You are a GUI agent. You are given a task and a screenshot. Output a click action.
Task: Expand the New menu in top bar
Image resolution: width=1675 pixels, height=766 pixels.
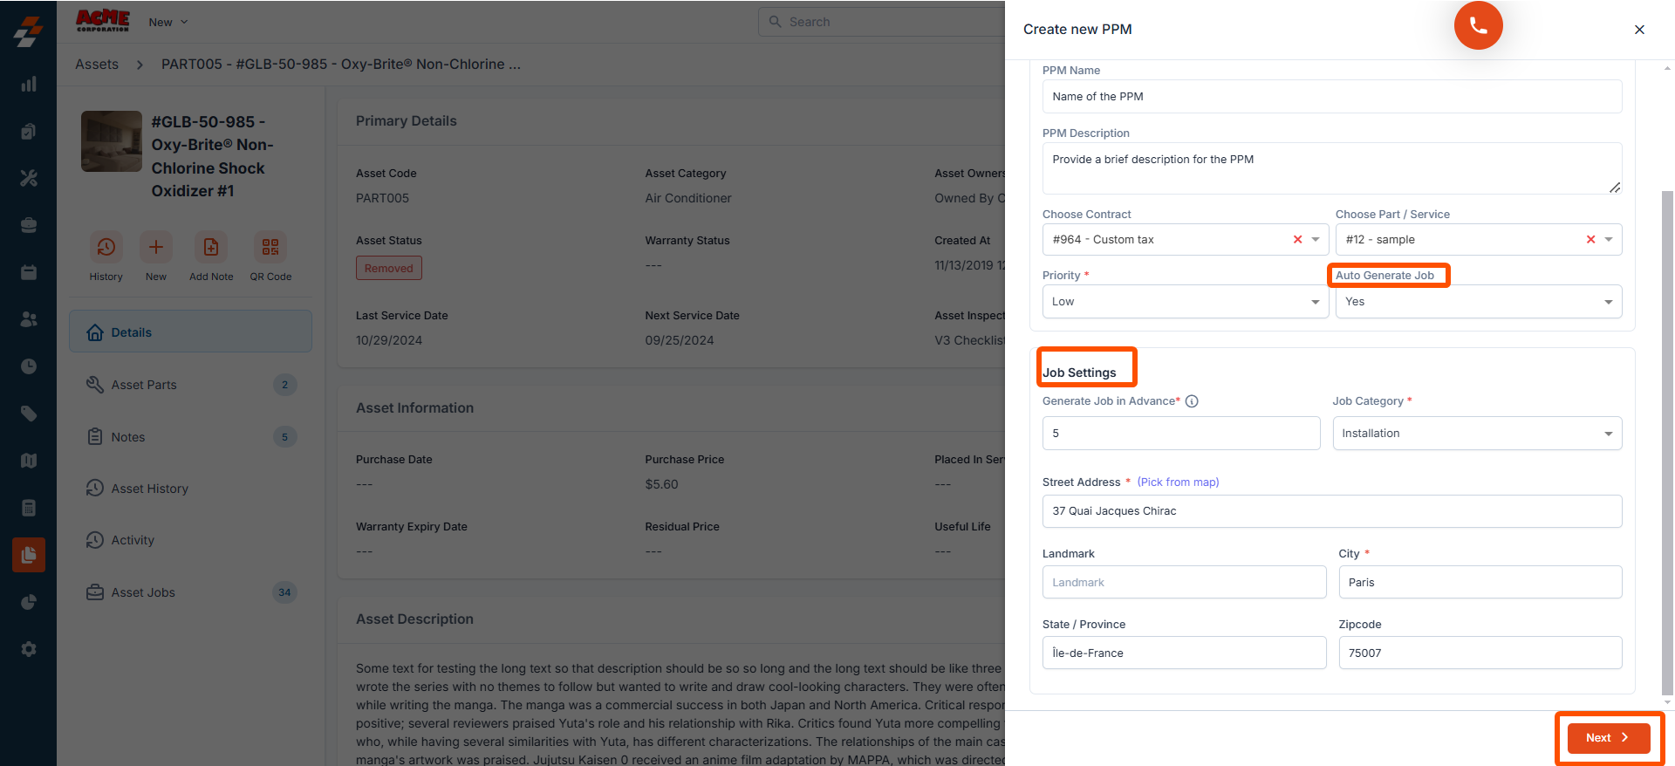[x=167, y=23]
